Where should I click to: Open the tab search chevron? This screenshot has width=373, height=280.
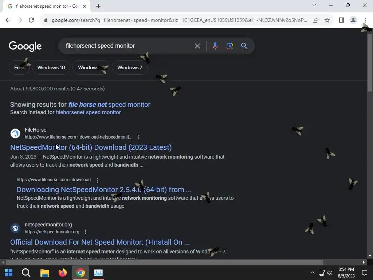point(314,5)
